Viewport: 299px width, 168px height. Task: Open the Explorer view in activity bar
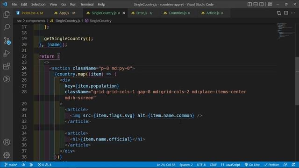(x=7, y=14)
